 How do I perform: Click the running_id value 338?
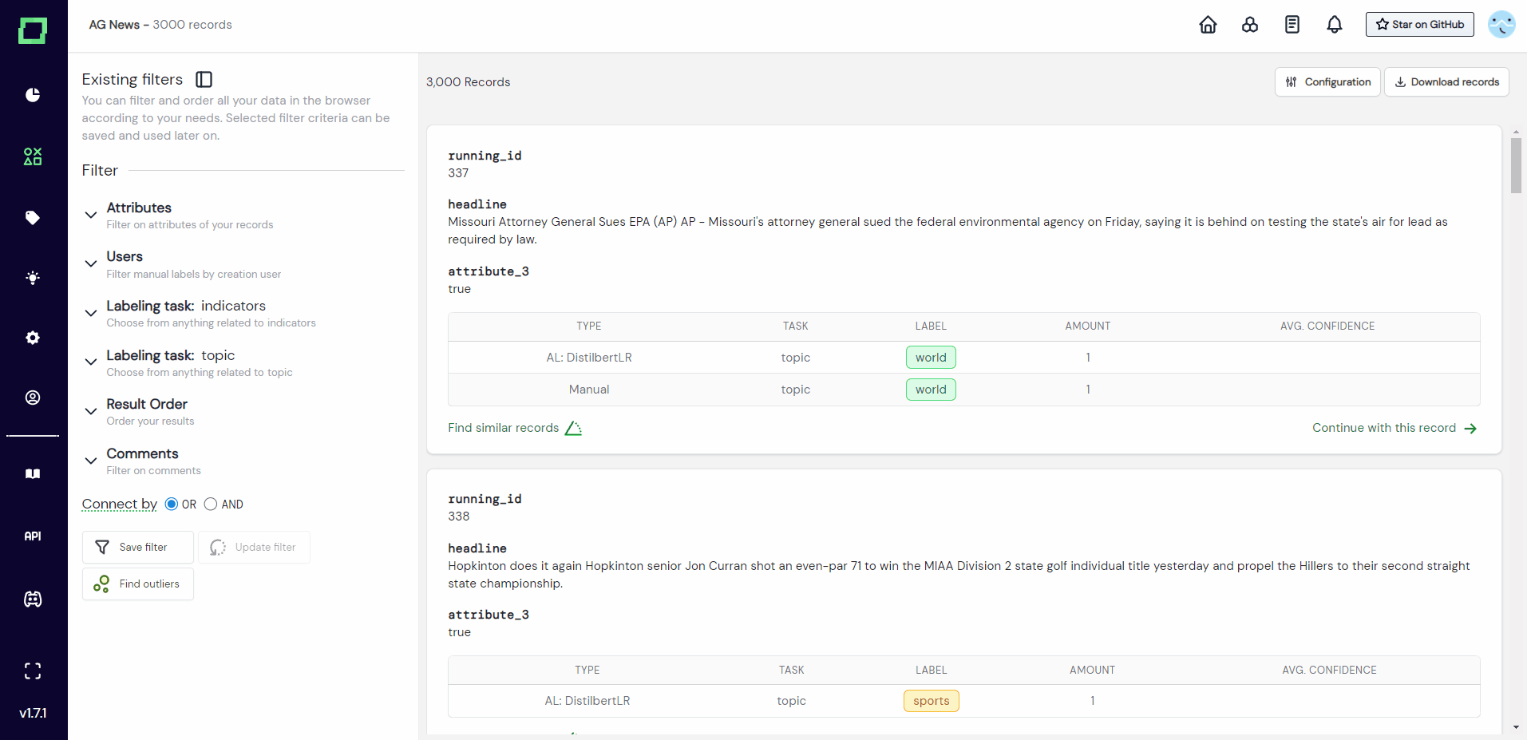(x=459, y=516)
